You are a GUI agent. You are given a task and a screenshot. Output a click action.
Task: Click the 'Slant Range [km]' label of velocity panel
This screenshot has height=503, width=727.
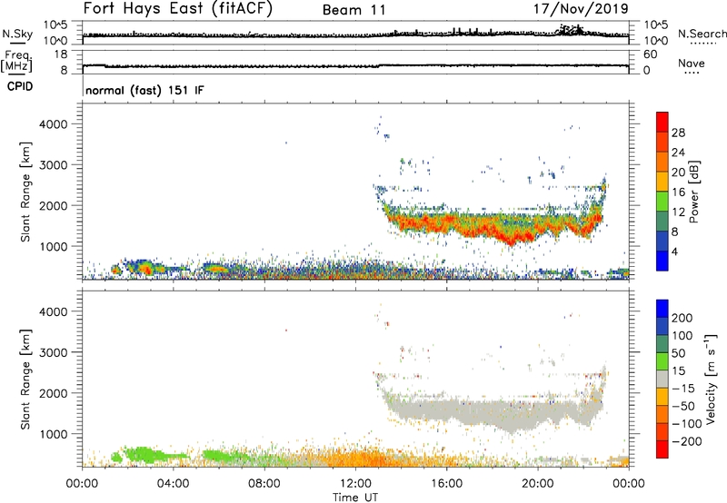click(26, 380)
